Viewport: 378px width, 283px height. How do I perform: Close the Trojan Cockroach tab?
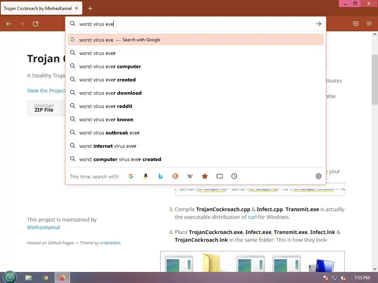point(76,8)
